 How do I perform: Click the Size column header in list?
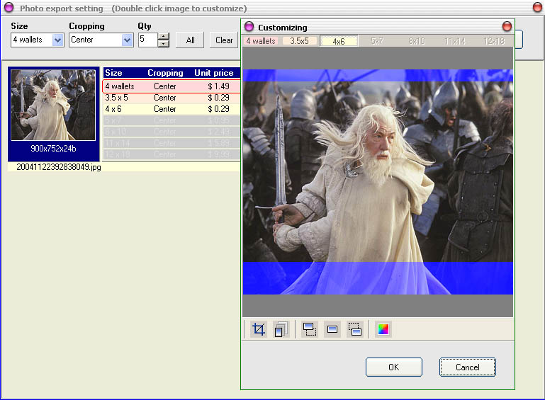click(x=113, y=73)
